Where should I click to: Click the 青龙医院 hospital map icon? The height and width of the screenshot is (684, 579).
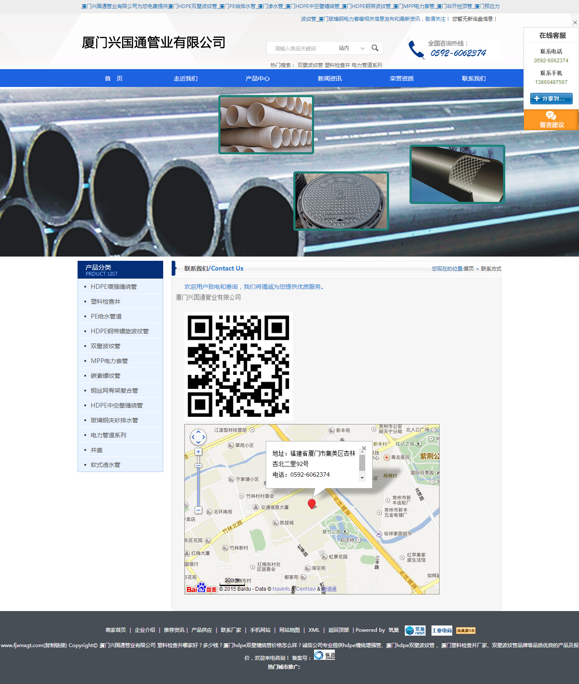(387, 458)
